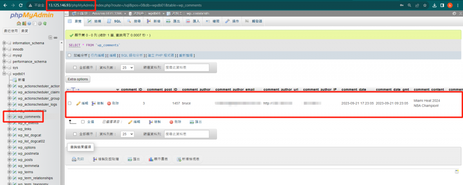
Task: Open the 匯入 import tab
Action: click(x=193, y=21)
